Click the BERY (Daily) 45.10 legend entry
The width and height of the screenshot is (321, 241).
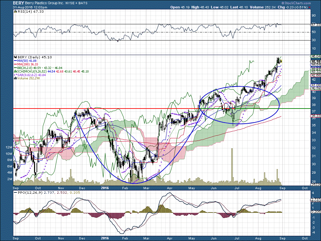(x=35, y=57)
